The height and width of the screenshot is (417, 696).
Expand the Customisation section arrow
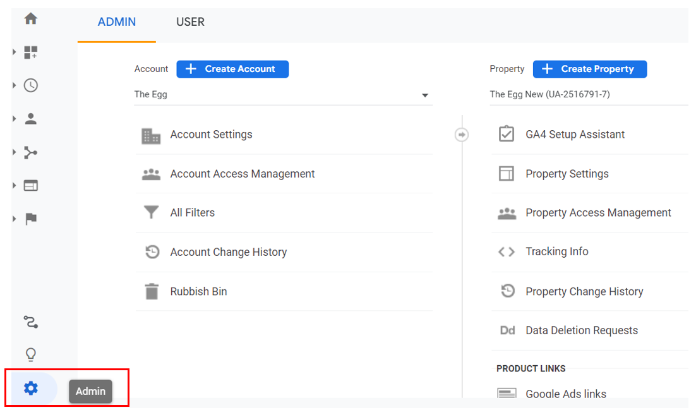pos(14,52)
